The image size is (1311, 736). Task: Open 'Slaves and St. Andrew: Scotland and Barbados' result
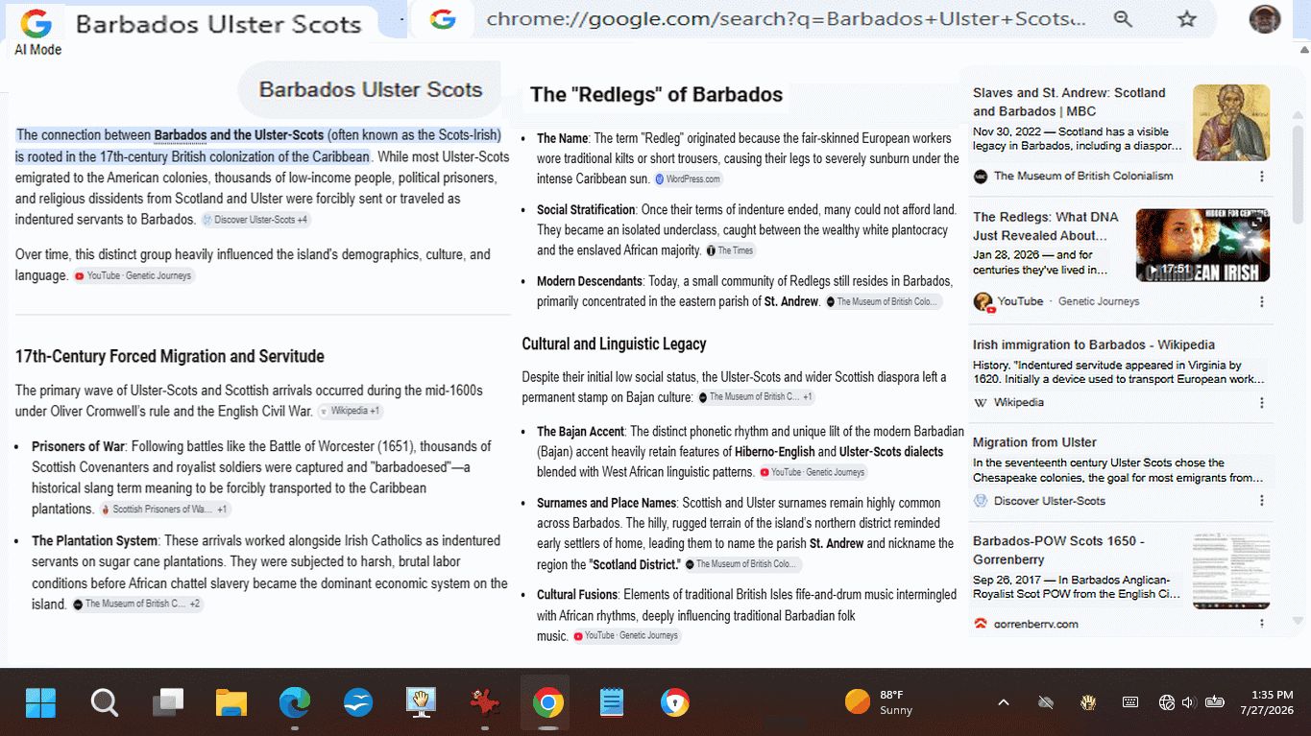(1069, 102)
